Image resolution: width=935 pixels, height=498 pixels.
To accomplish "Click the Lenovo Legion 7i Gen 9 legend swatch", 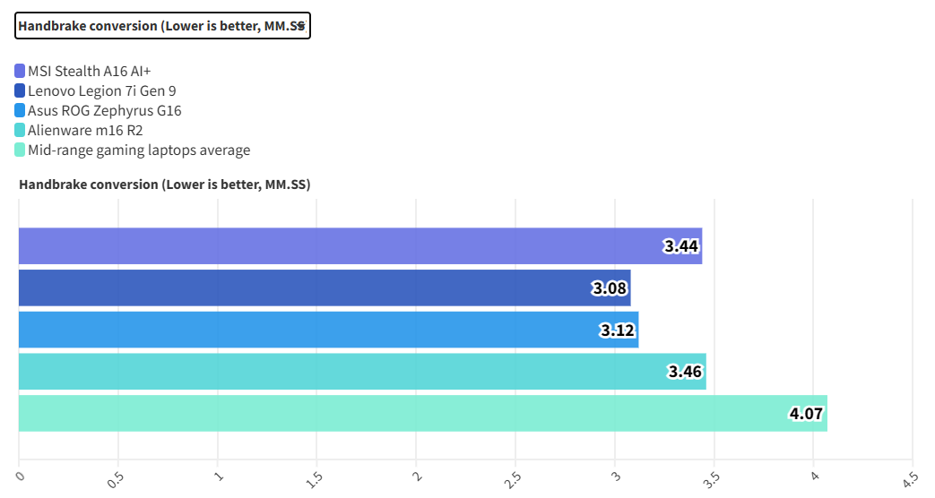I will click(20, 90).
